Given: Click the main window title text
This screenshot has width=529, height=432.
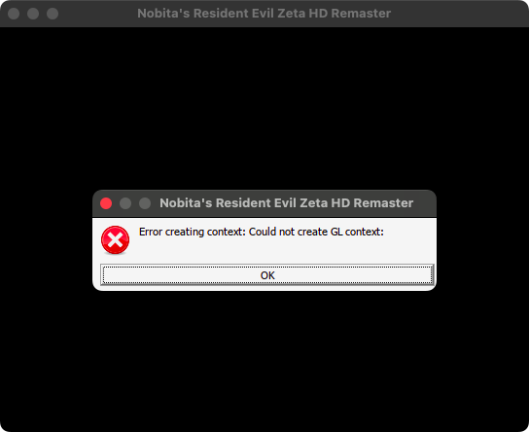Looking at the screenshot, I should [264, 14].
